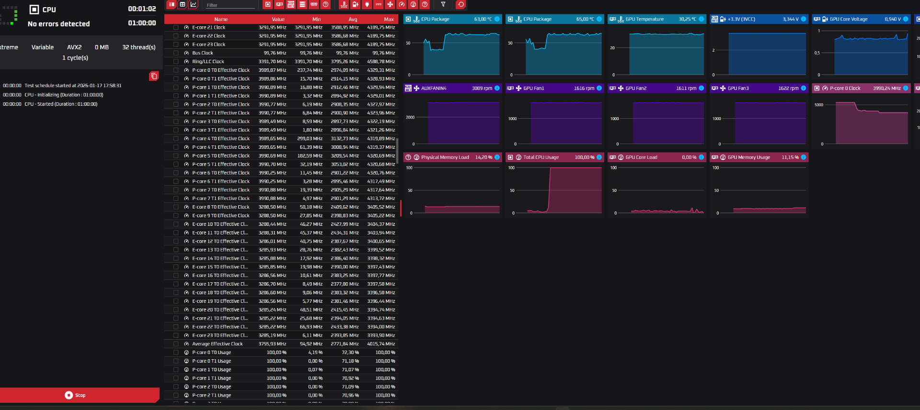Click the reset statistics icon
This screenshot has width=920, height=410.
[x=460, y=5]
